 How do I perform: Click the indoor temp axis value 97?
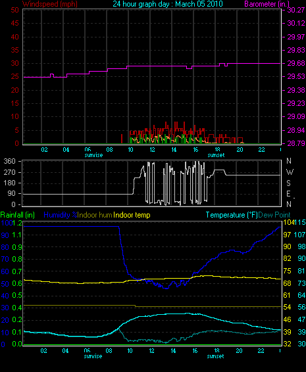(x=287, y=235)
